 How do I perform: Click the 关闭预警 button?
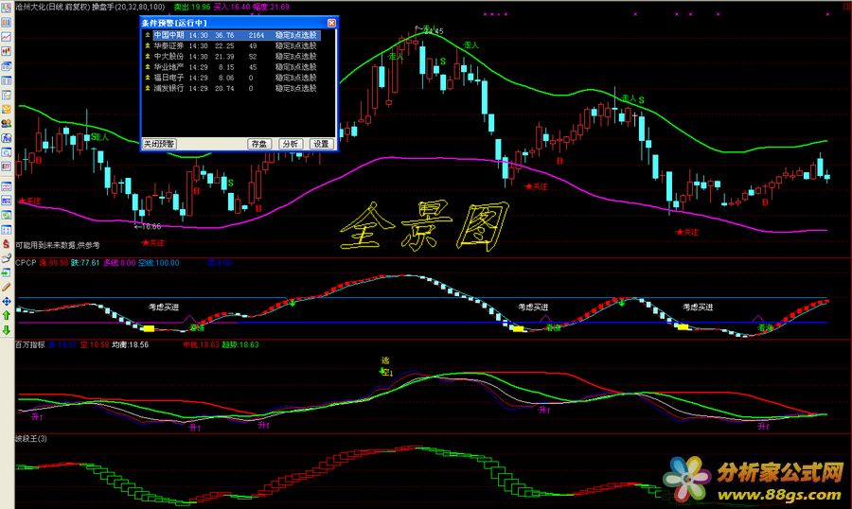point(159,144)
